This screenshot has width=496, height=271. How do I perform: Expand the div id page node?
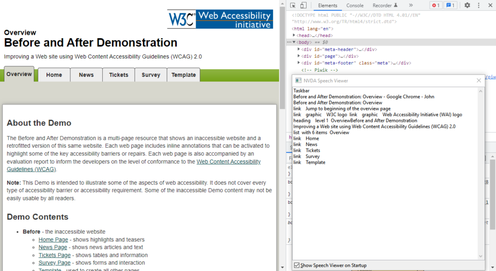(x=298, y=56)
